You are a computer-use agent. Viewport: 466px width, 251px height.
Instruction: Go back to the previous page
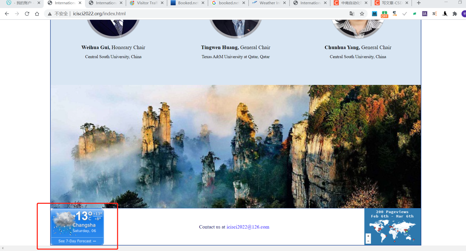[x=7, y=14]
